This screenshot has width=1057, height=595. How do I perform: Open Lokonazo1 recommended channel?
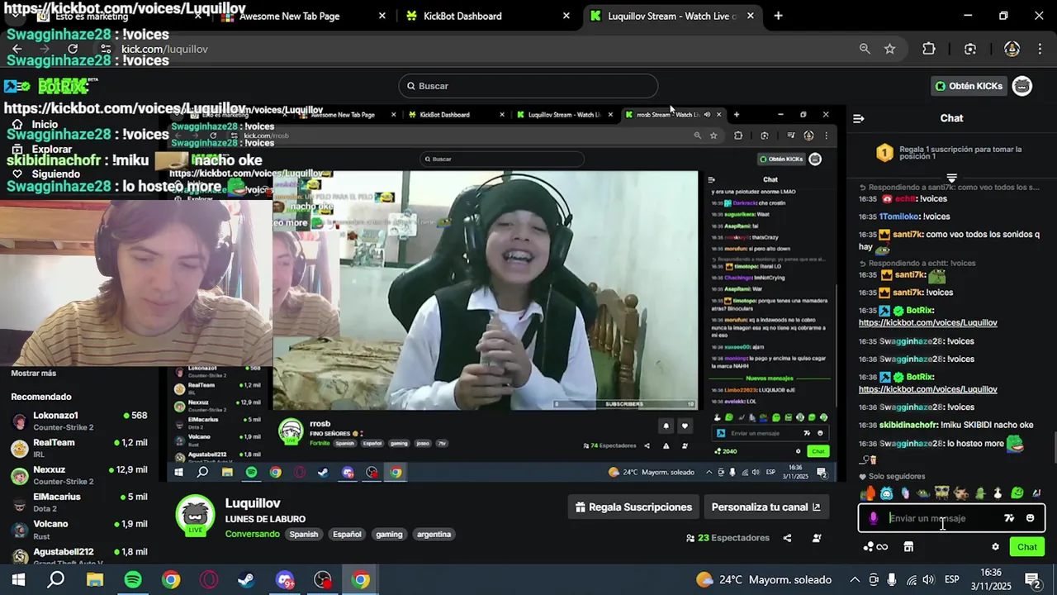(x=78, y=421)
